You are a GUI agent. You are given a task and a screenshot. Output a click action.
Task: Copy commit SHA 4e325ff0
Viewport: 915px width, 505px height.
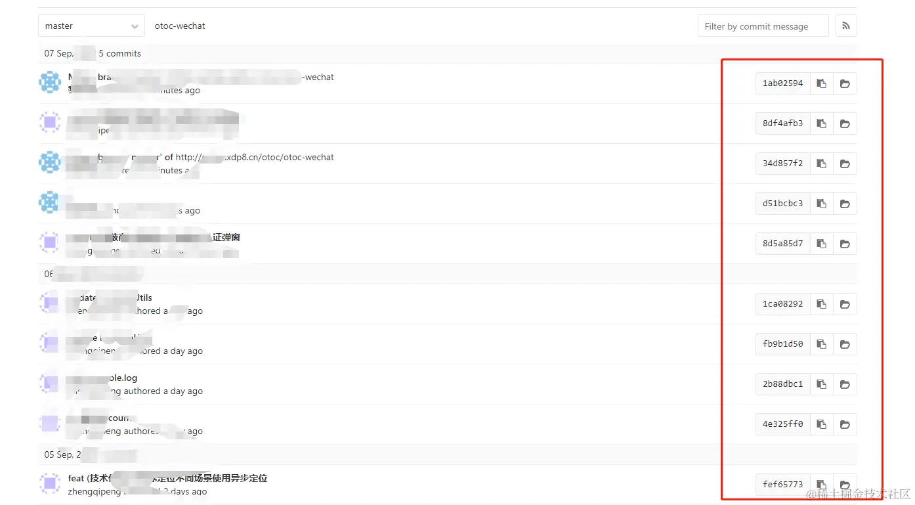(x=821, y=424)
